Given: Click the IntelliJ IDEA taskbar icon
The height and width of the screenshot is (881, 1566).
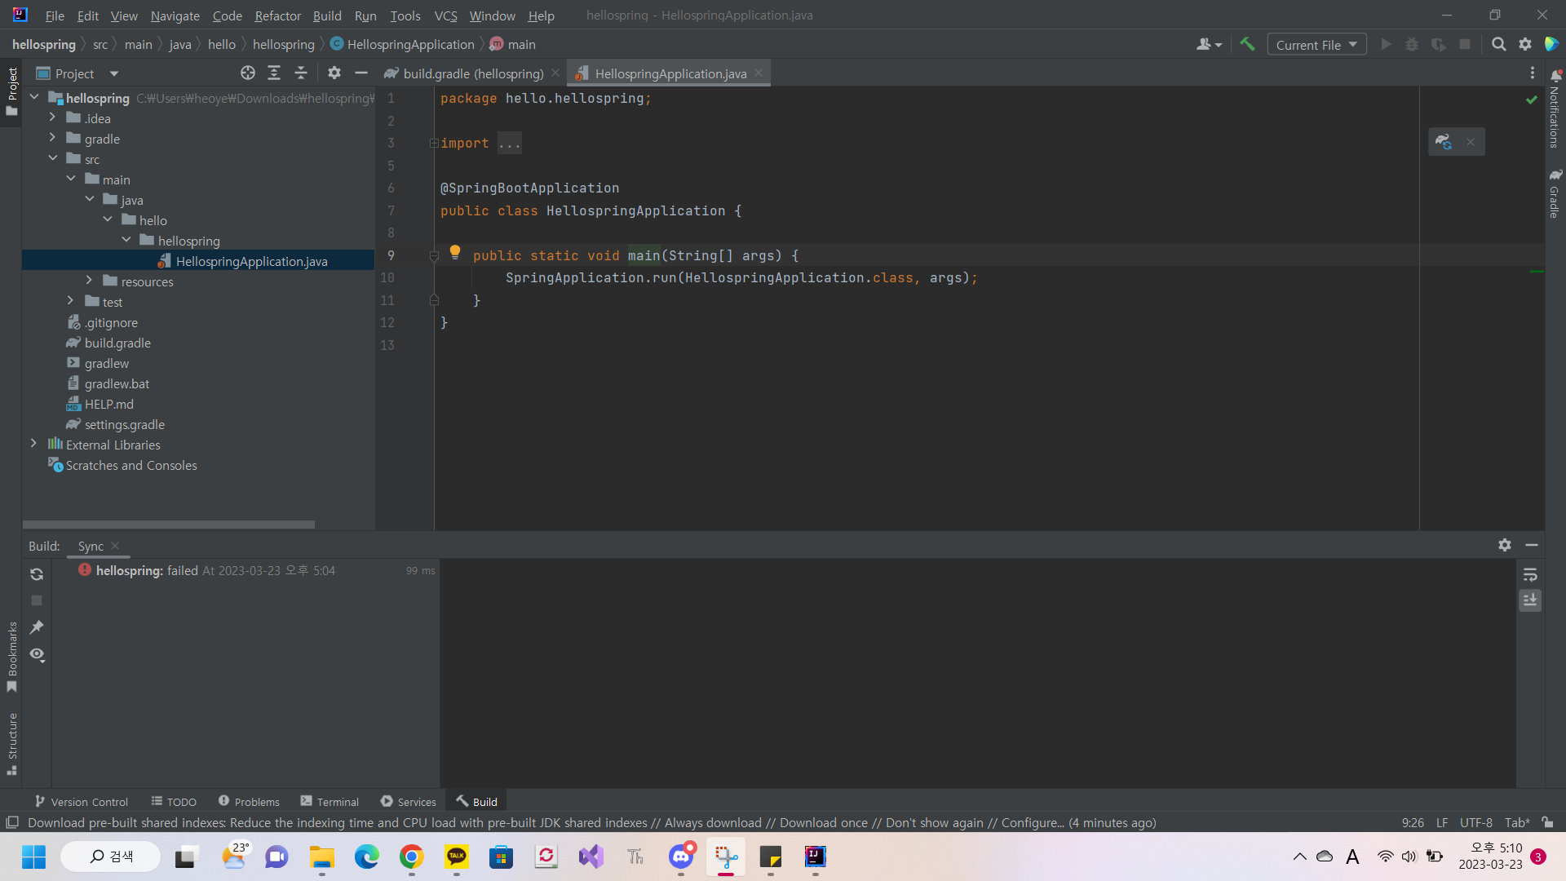Looking at the screenshot, I should click(x=816, y=857).
